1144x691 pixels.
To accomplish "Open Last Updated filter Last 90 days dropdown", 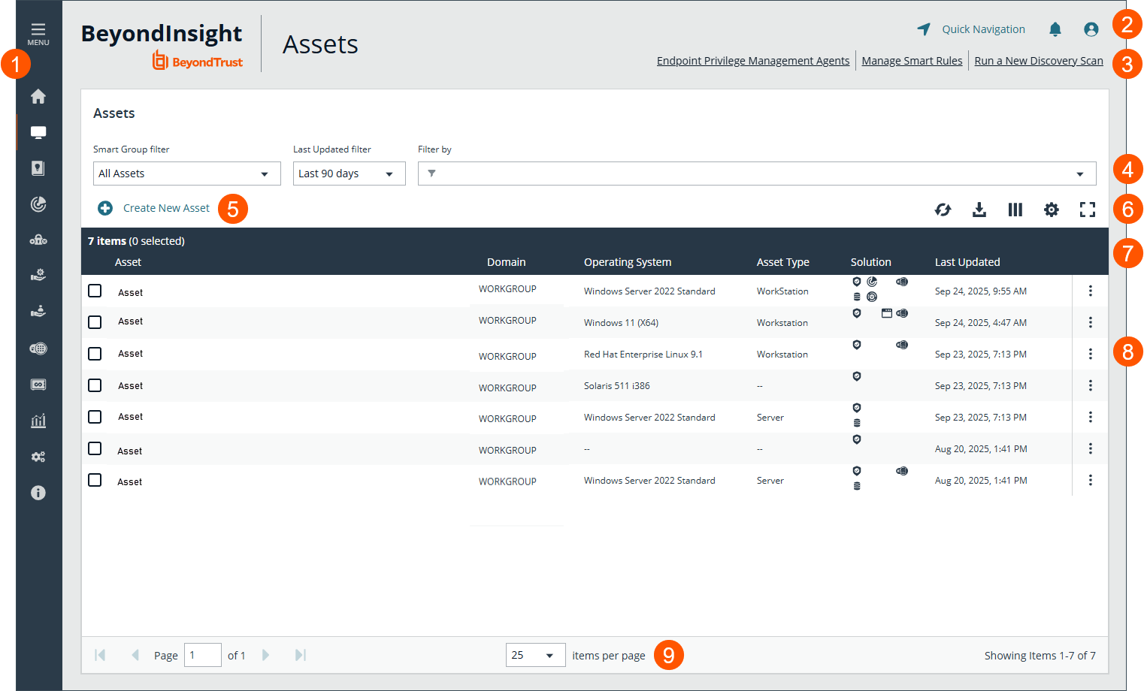I will pyautogui.click(x=350, y=174).
